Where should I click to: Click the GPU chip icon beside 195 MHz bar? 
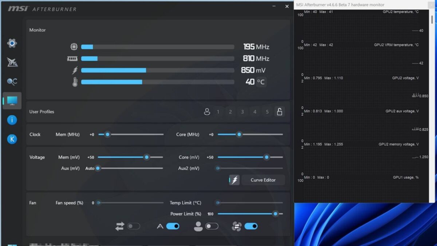pyautogui.click(x=74, y=47)
